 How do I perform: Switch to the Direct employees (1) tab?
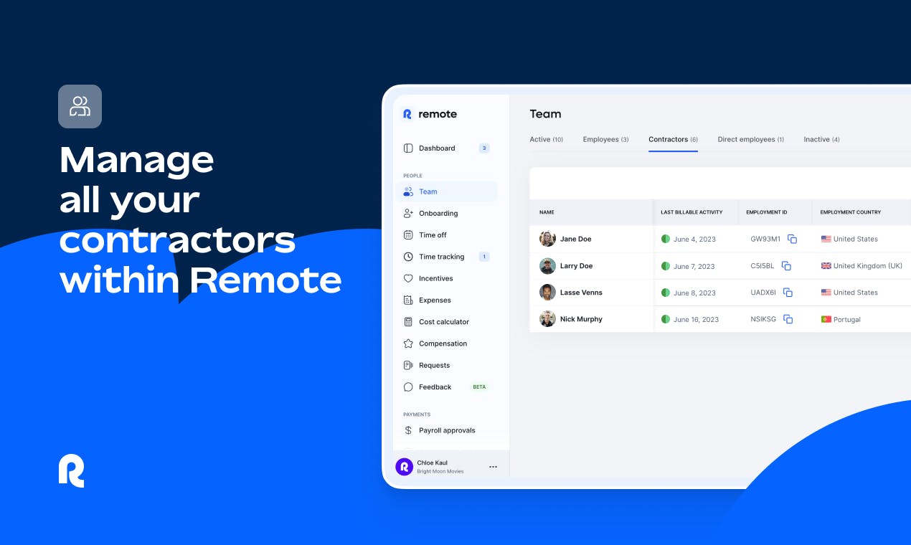point(750,139)
